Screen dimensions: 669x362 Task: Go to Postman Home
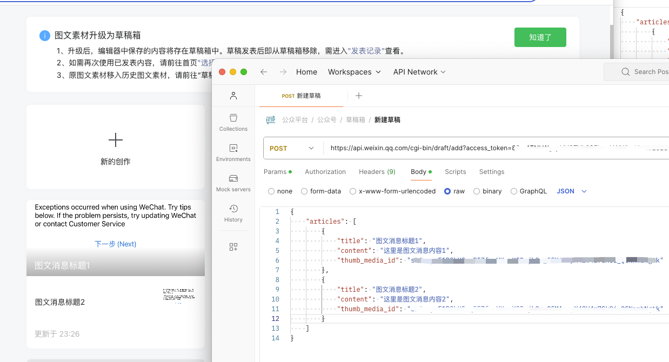click(306, 72)
